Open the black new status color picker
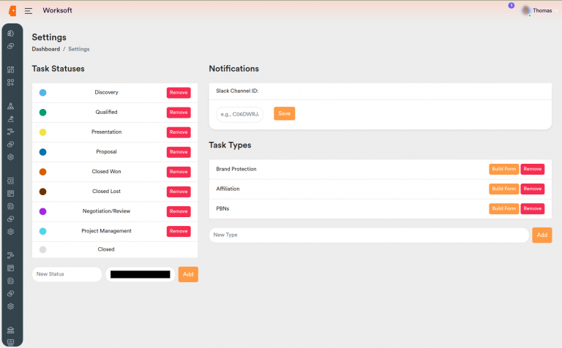 140,274
